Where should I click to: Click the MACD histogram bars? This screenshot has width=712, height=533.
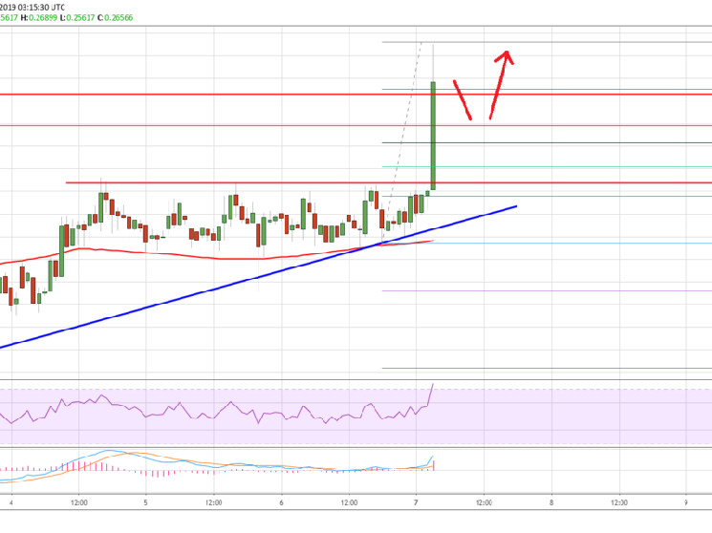(218, 469)
